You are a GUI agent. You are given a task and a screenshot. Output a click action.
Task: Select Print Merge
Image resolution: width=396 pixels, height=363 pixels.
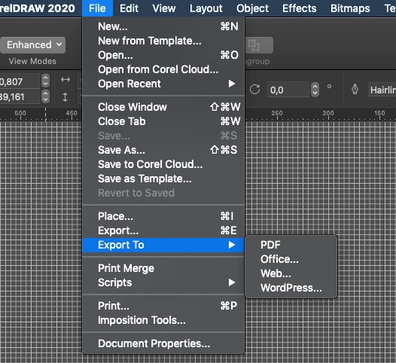(x=163, y=268)
